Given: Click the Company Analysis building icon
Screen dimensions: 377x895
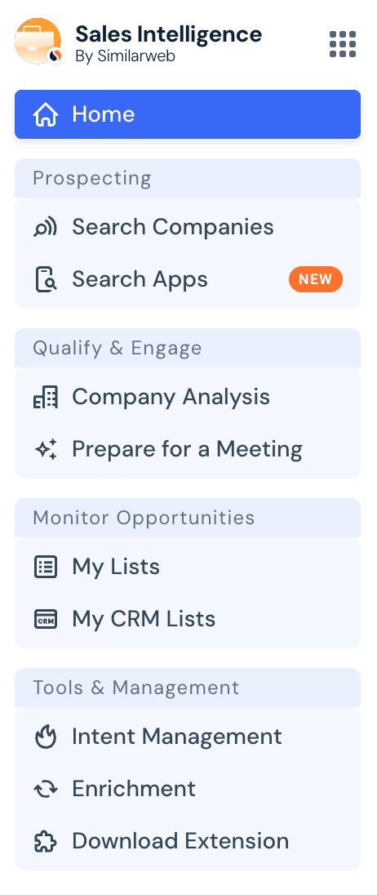Looking at the screenshot, I should 46,397.
